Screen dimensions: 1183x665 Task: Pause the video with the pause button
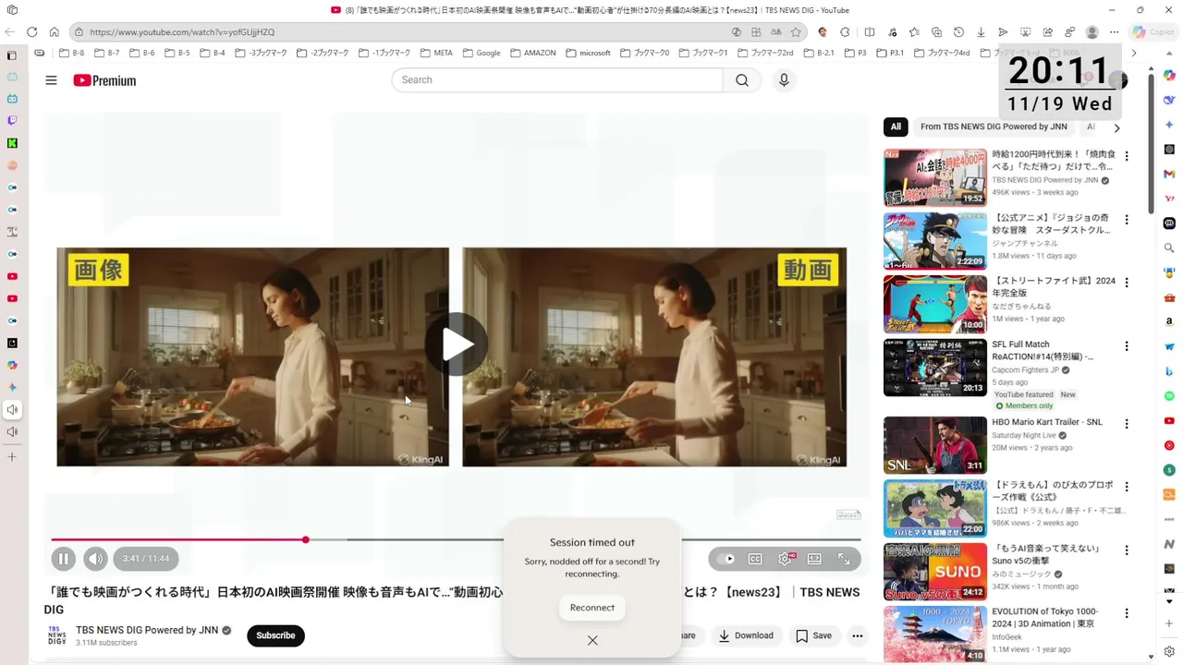[x=63, y=559]
